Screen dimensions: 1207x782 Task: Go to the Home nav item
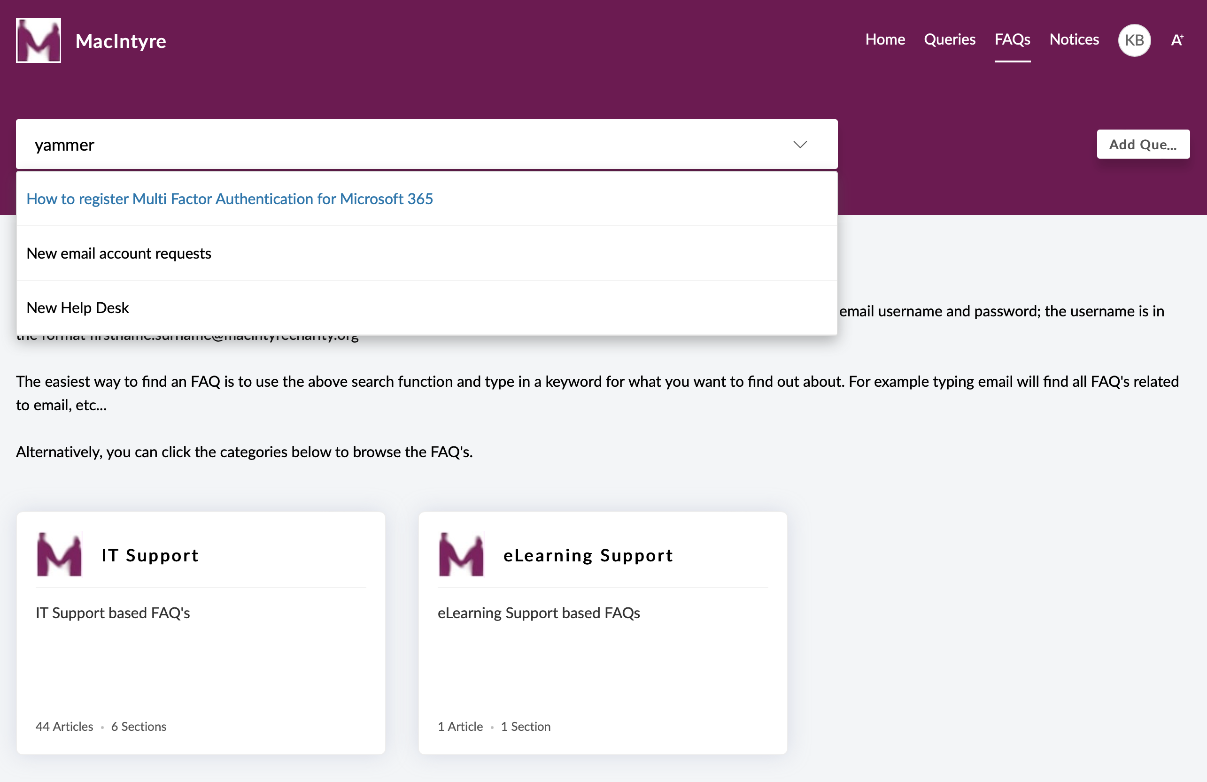884,39
